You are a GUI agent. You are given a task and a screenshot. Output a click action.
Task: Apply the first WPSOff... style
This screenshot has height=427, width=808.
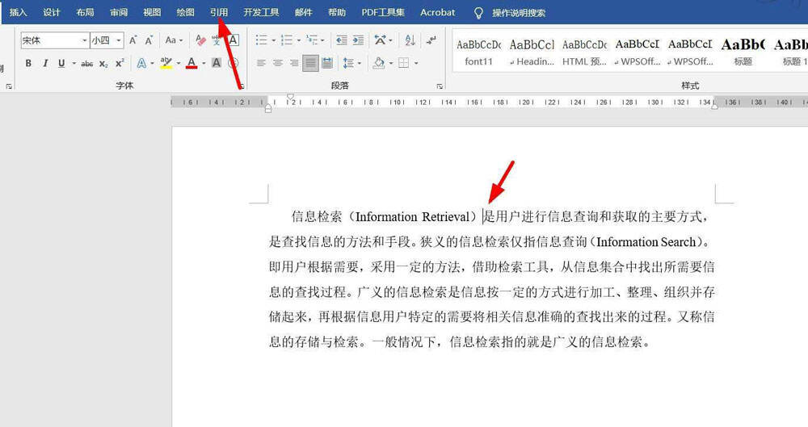[638, 52]
